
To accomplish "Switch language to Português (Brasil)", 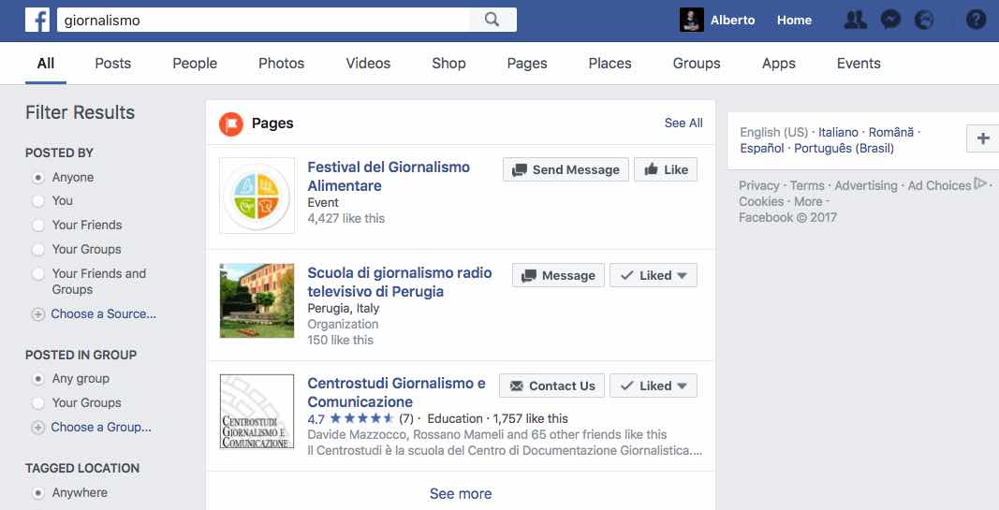I will coord(844,149).
